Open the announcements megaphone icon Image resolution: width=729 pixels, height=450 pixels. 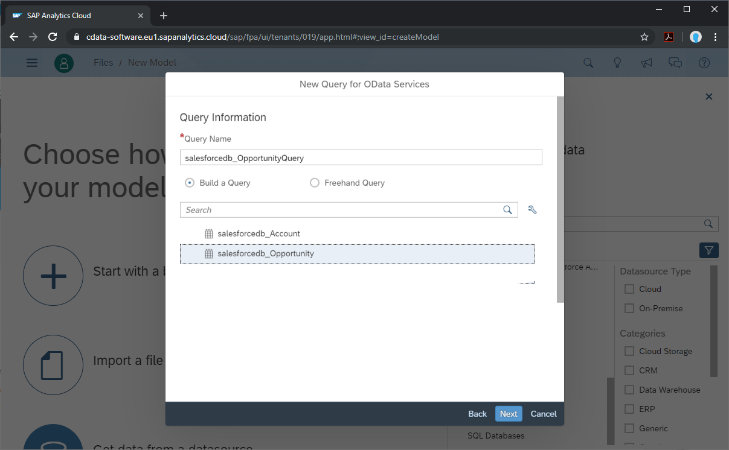646,62
